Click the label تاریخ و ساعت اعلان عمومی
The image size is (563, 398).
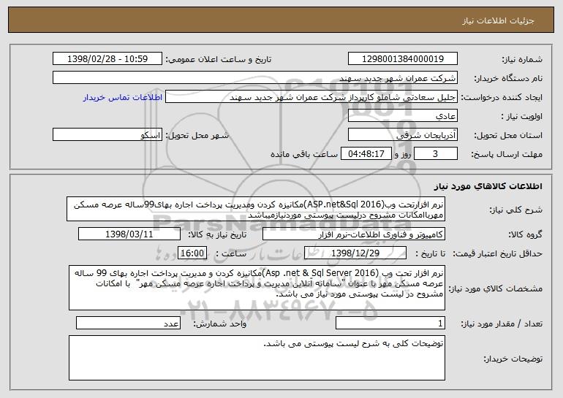[x=219, y=60]
